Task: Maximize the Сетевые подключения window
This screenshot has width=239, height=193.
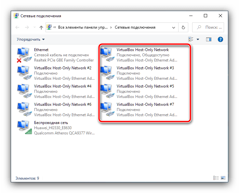Action: click(x=206, y=16)
